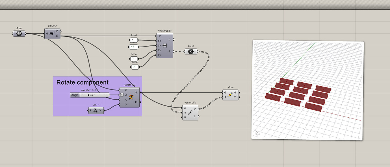Click the P input of Rectangular
The image size is (390, 167).
160,36
